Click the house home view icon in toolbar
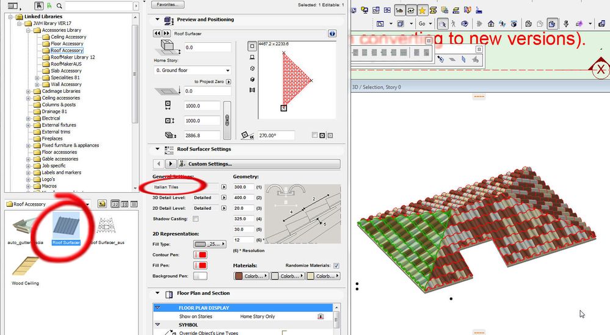610x335 pixels. [491, 24]
